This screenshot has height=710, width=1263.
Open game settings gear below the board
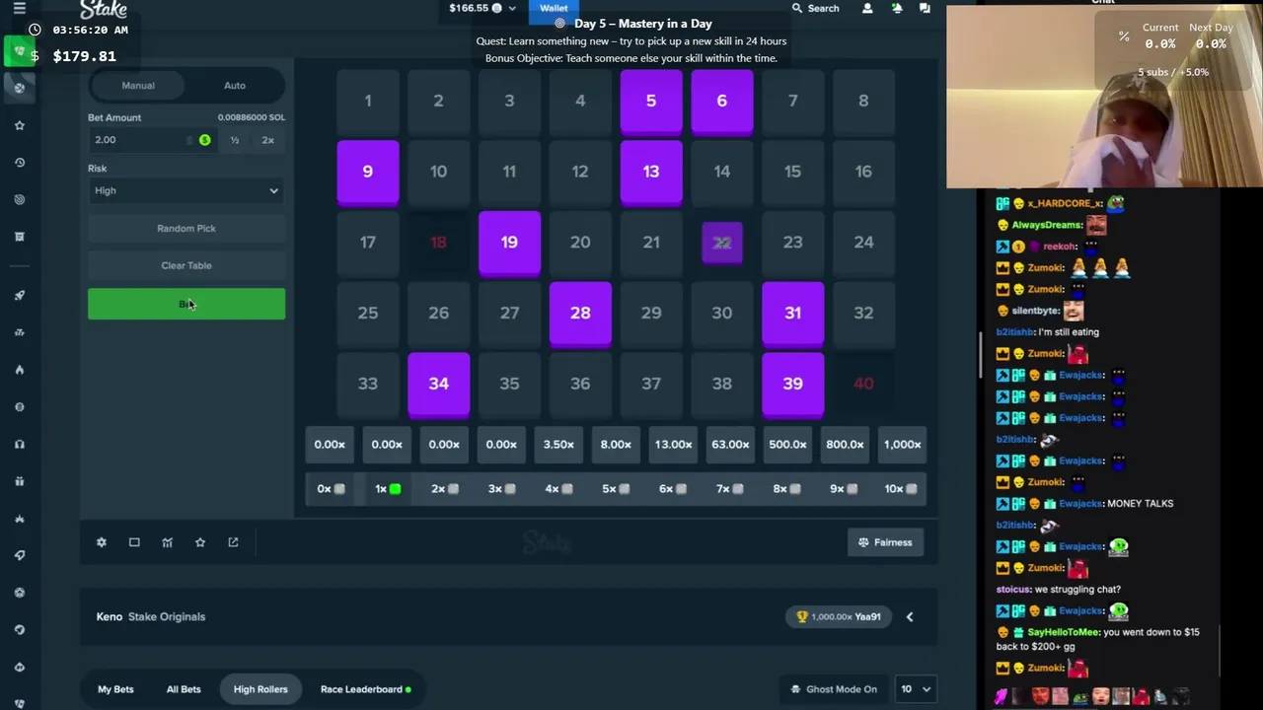101,542
